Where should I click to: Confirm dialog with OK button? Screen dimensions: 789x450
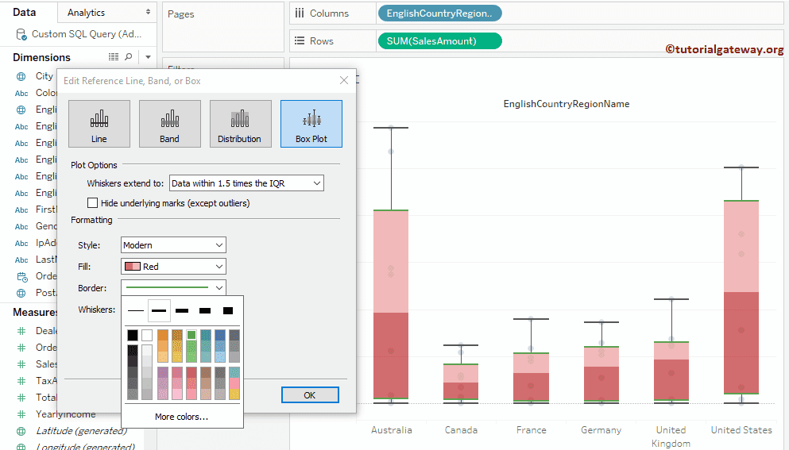(310, 395)
